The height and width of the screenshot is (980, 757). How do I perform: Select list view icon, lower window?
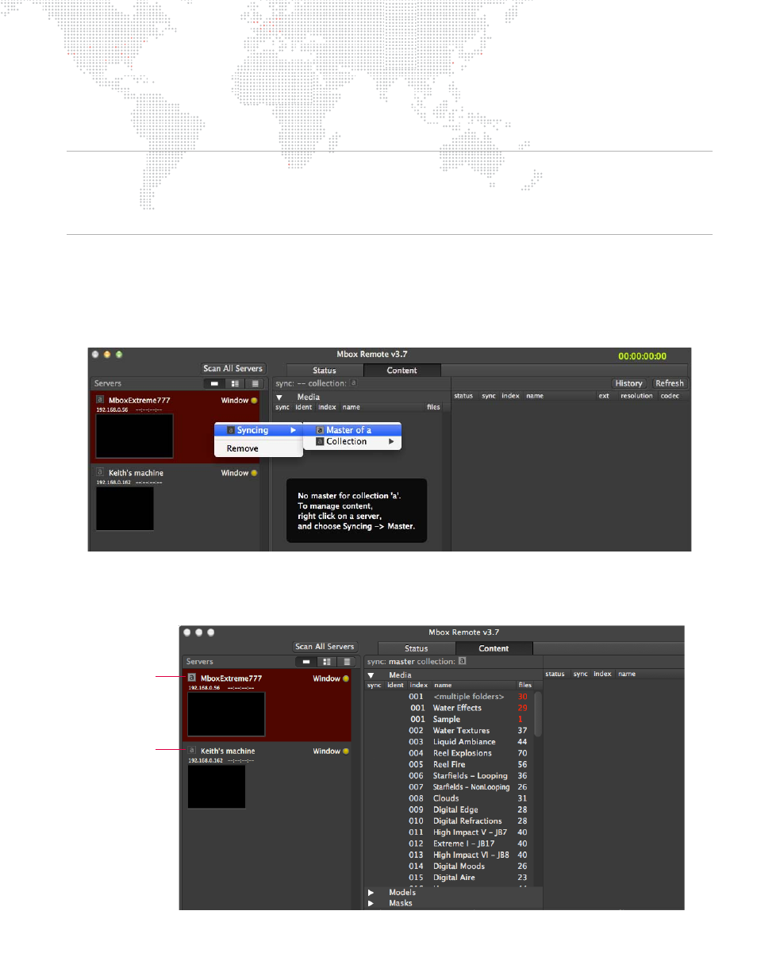click(347, 662)
